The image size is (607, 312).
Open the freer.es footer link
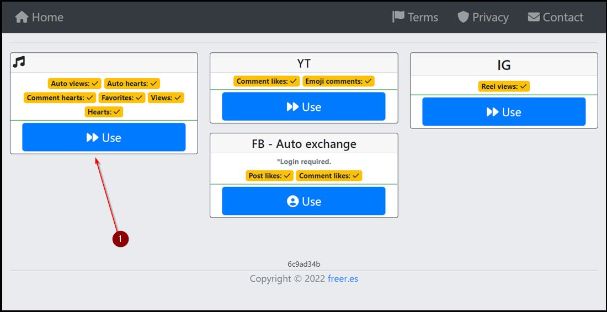pos(343,278)
